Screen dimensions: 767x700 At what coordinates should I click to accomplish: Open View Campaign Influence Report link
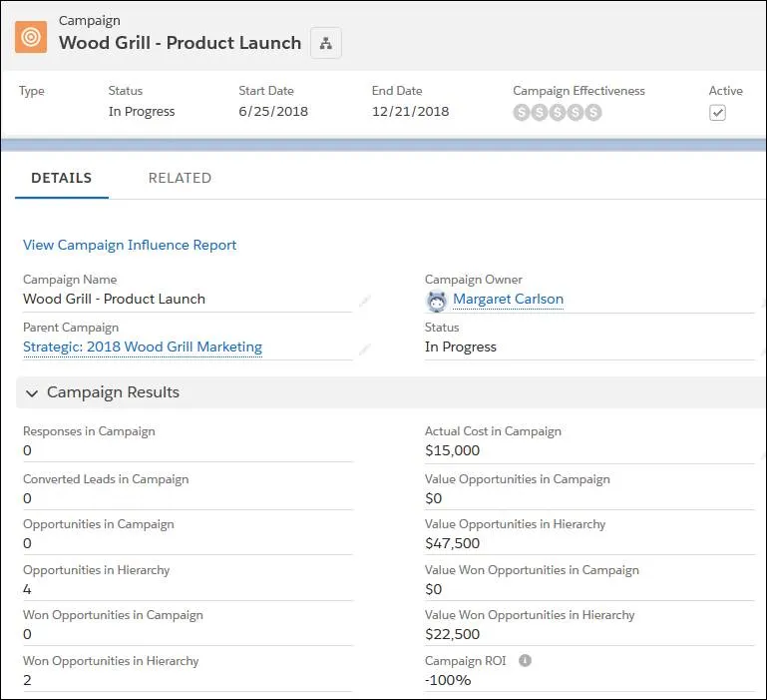click(x=130, y=245)
